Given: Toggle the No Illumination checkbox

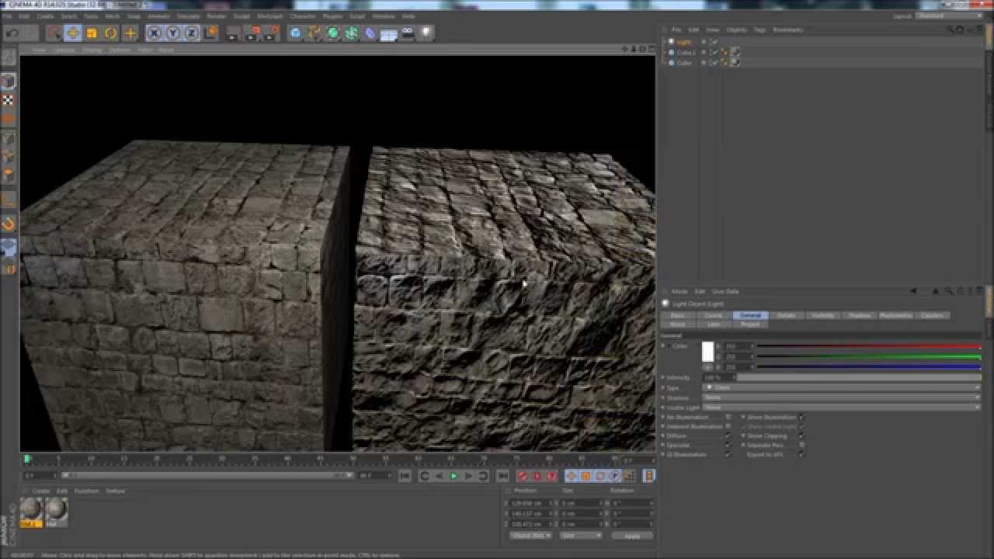Looking at the screenshot, I should pyautogui.click(x=728, y=417).
